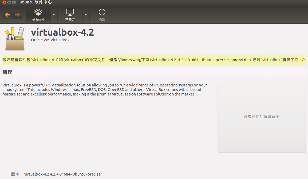Click the version value virtualbox-4.2 4.2.4-81684~Ubuntu~precise
The image size is (308, 179).
(x=62, y=174)
